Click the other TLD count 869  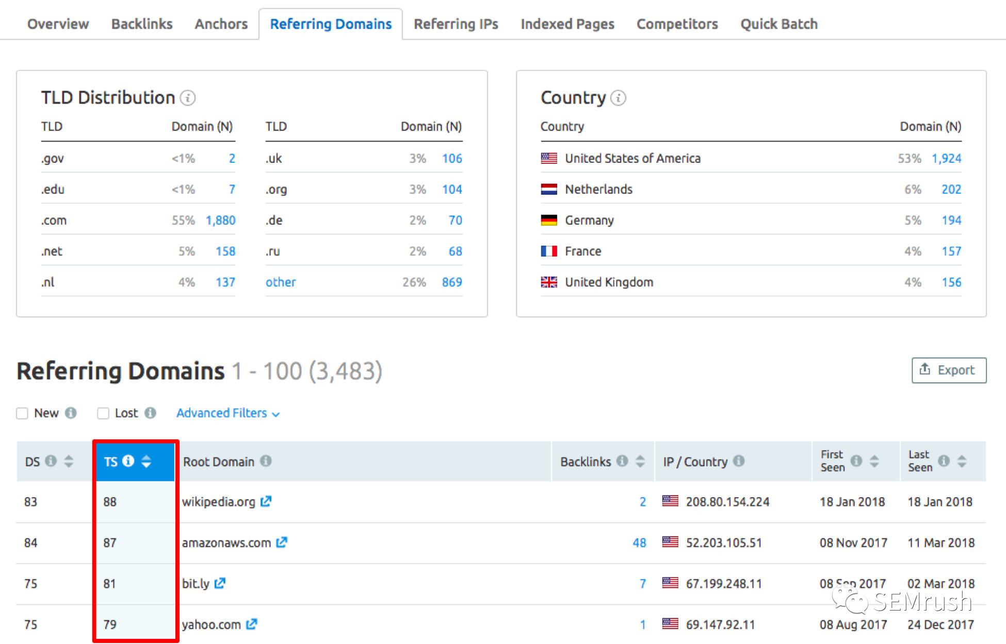452,282
